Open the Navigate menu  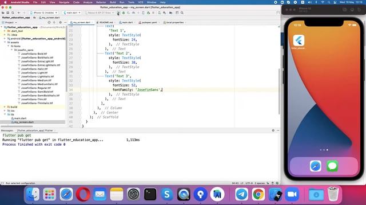tap(64, 2)
